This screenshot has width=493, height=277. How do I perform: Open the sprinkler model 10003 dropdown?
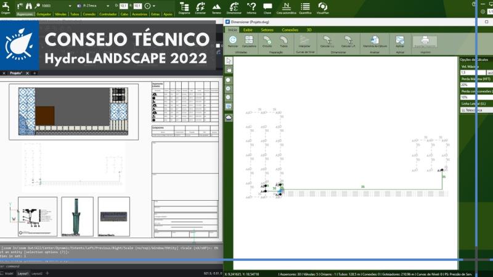pos(70,6)
